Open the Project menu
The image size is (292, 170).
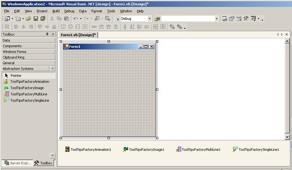42,11
